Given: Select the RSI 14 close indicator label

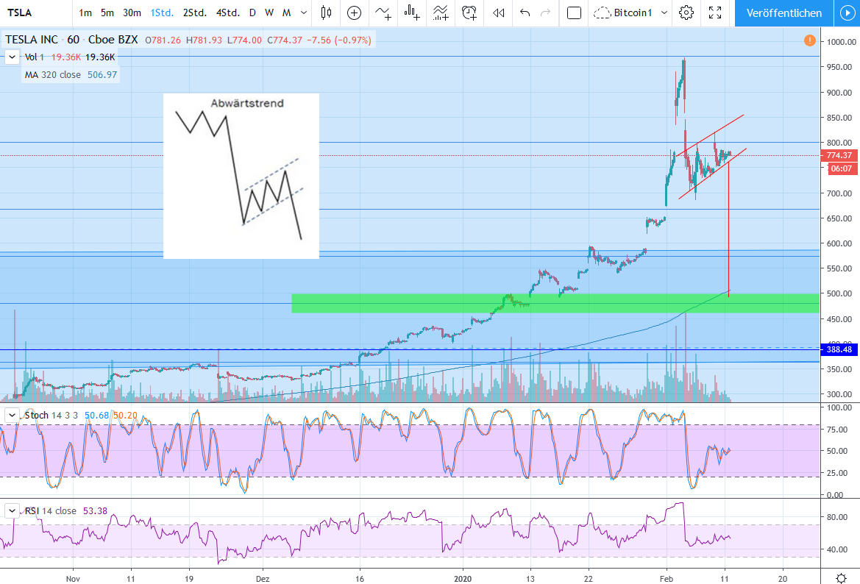Looking at the screenshot, I should click(51, 510).
